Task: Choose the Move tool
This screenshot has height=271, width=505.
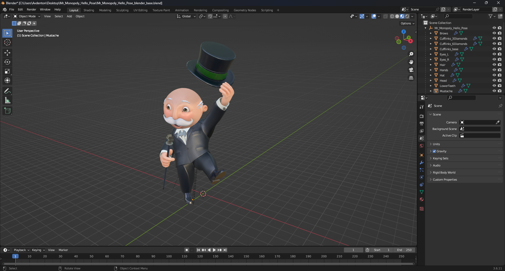Action: coord(7,53)
